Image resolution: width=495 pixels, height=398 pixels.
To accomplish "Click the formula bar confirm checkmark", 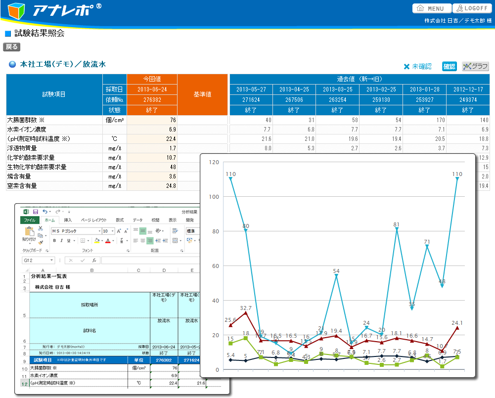I will coord(83,261).
